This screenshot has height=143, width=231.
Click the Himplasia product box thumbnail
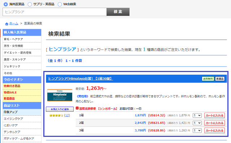click(x=60, y=95)
